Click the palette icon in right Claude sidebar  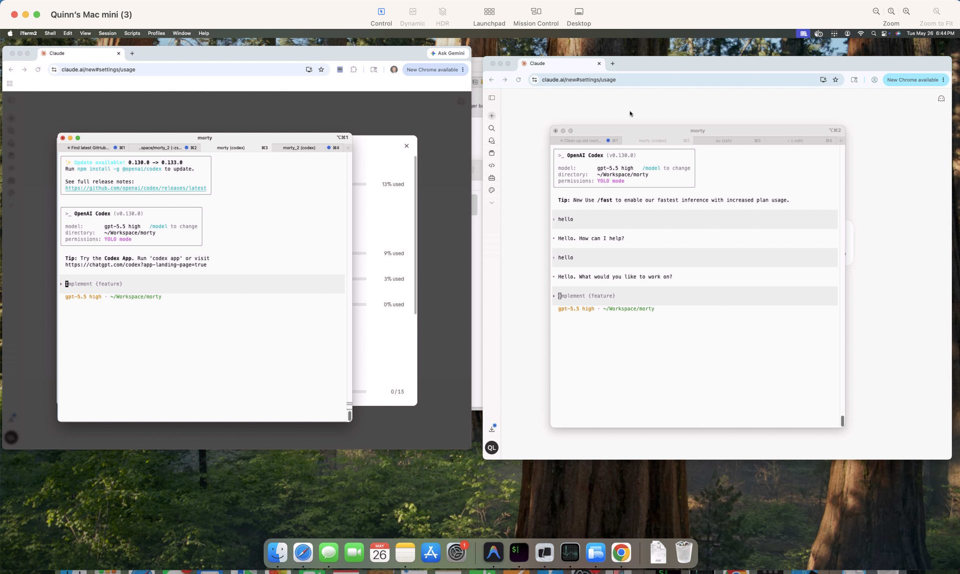(491, 190)
